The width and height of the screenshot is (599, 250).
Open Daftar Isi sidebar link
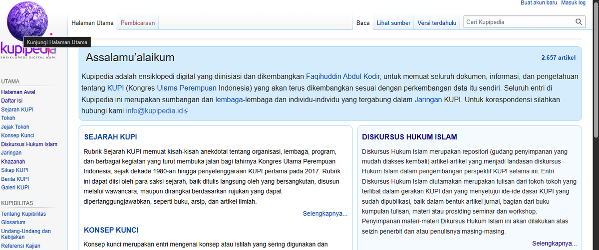[x=11, y=101]
